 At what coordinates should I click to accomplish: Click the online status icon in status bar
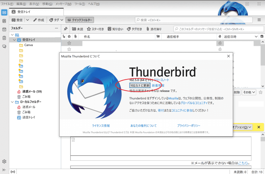(13, 172)
